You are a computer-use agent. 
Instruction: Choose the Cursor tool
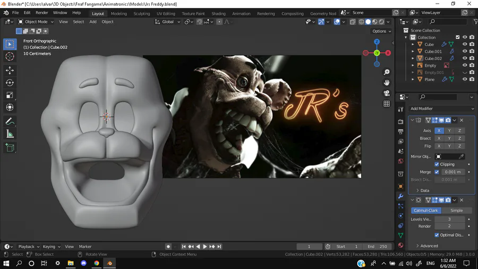(10, 56)
